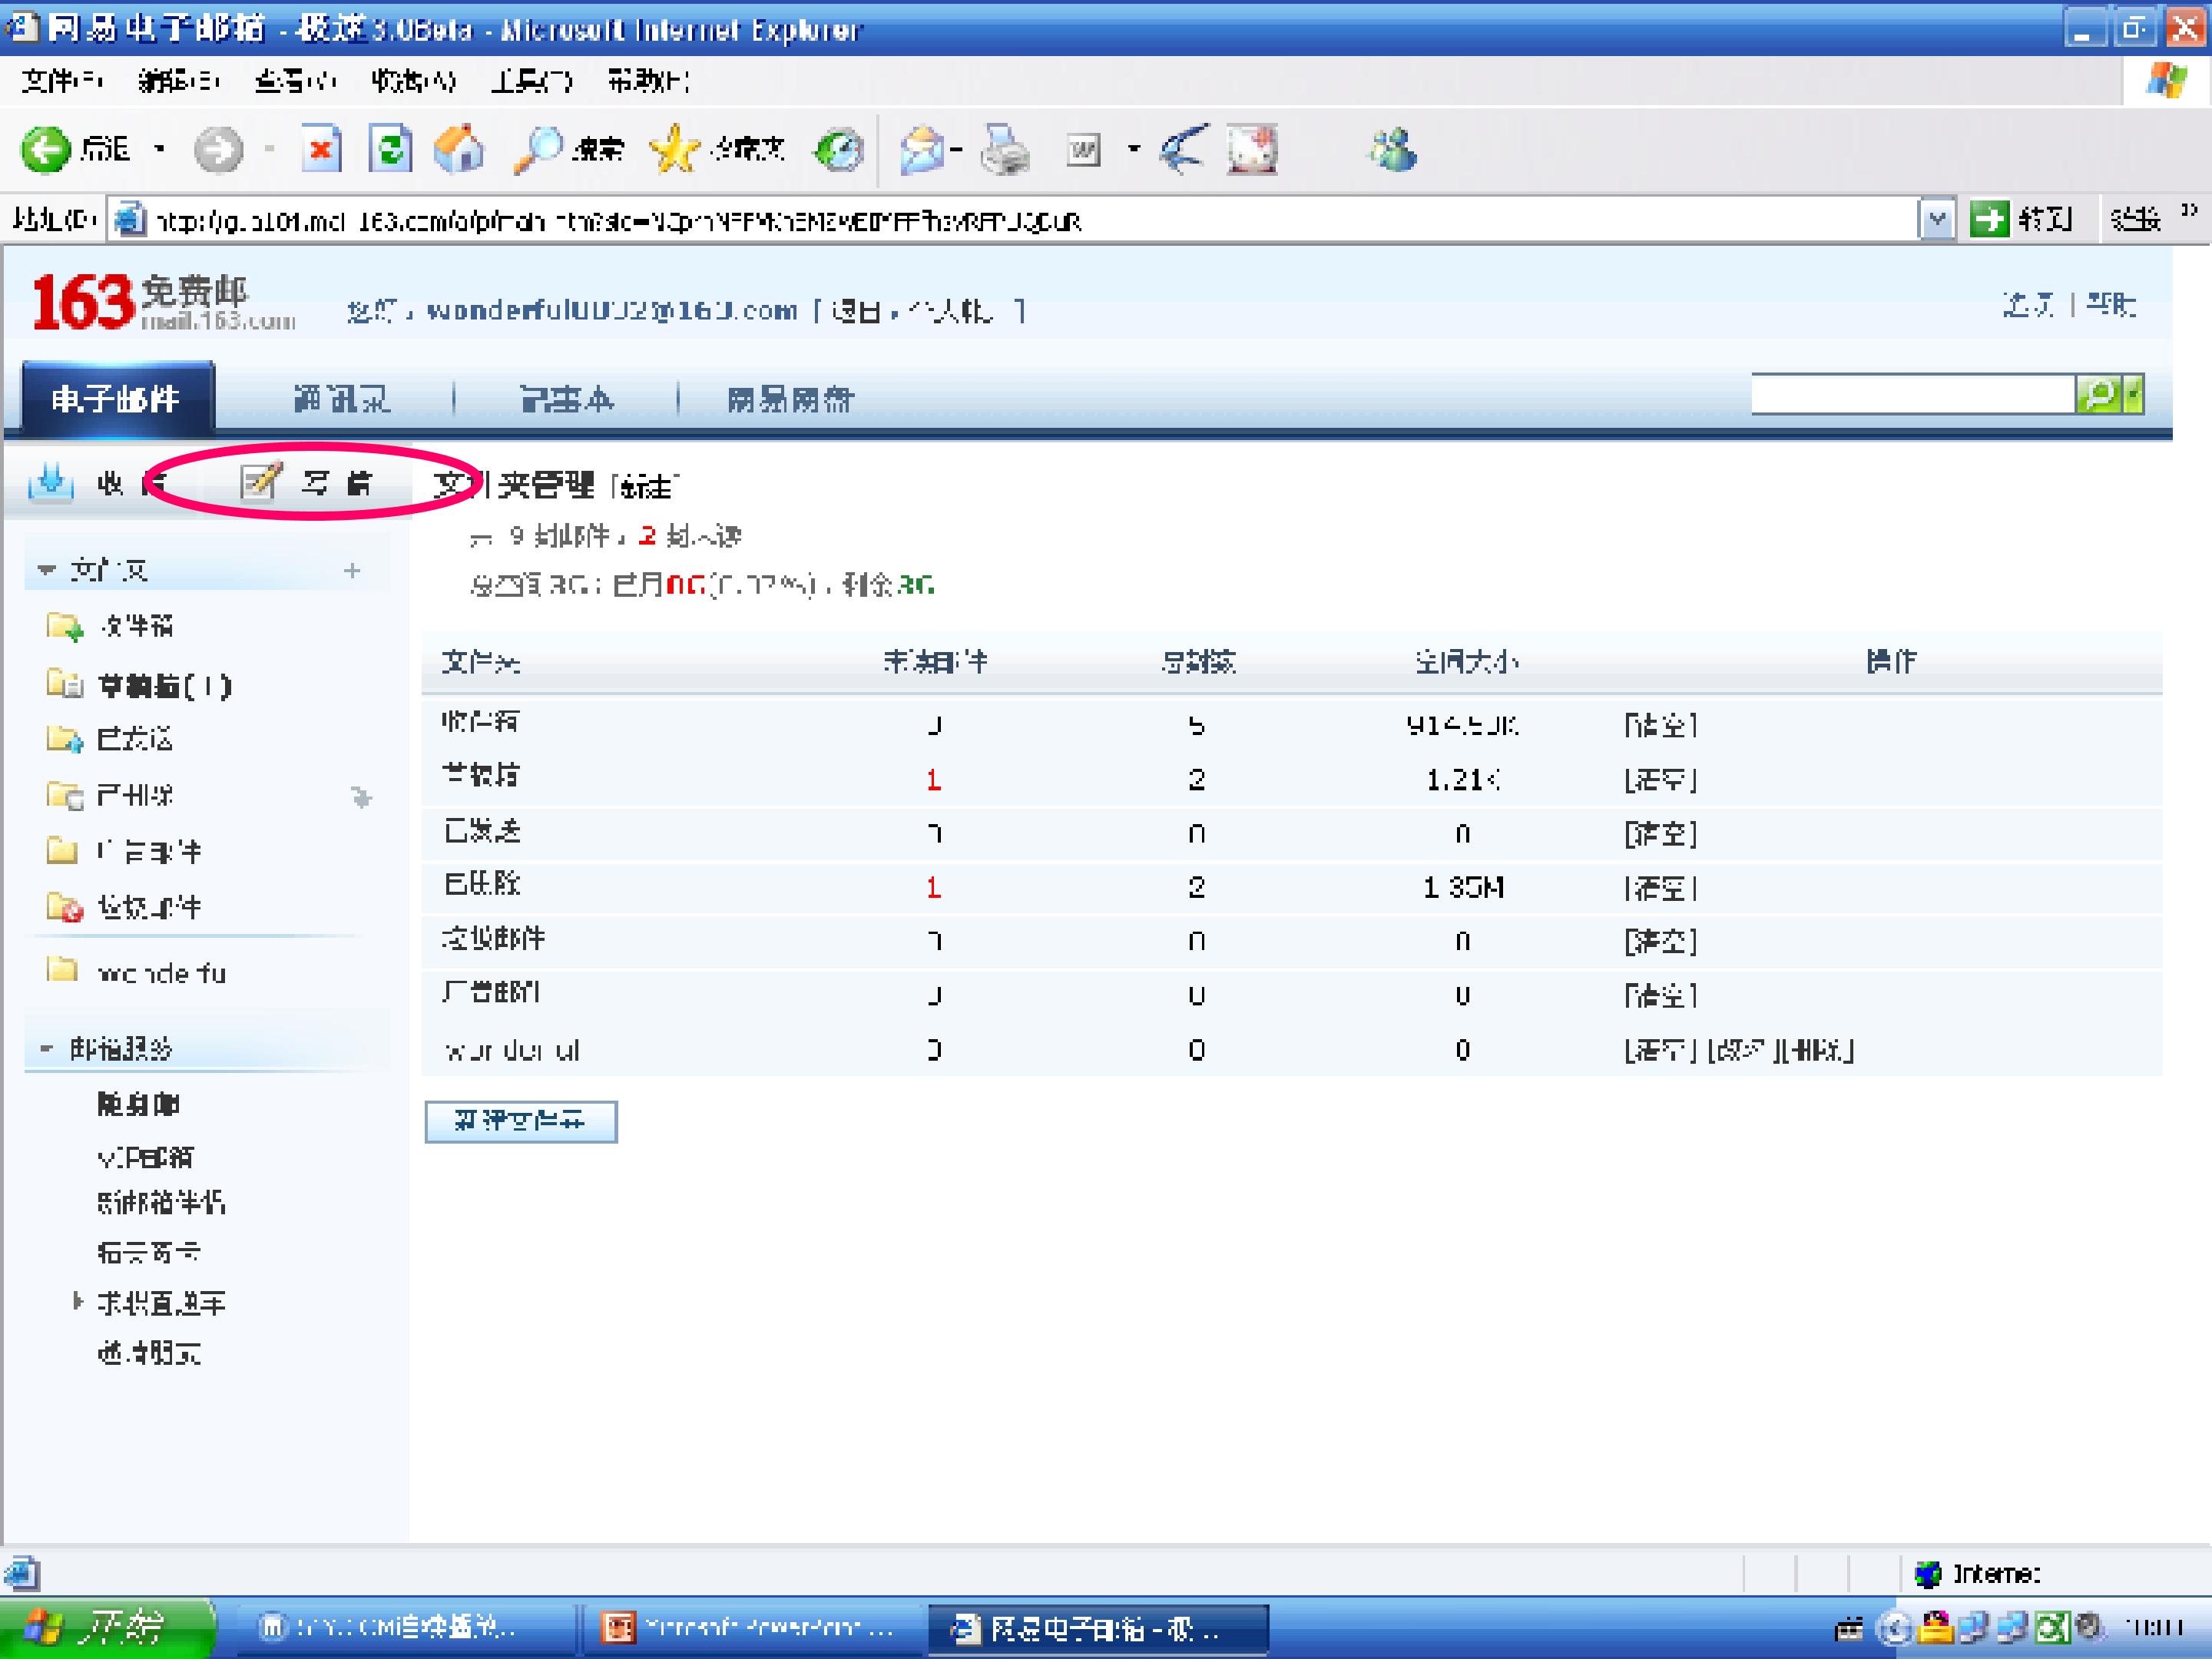Viewport: 2212px width, 1659px height.
Task: Click the Refresh page icon
Action: tap(390, 150)
